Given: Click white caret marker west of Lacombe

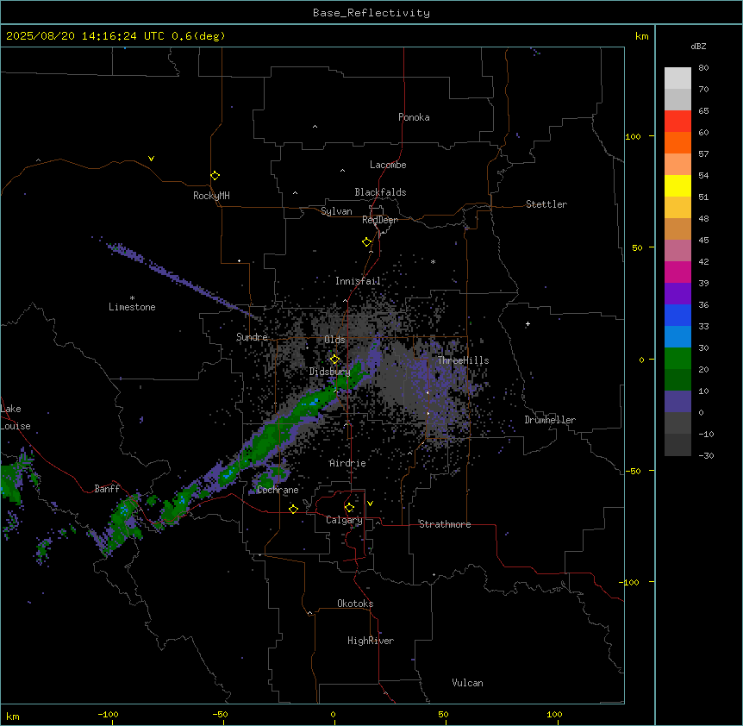Looking at the screenshot, I should tap(342, 170).
